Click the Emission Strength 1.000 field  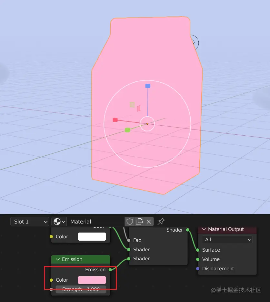[81, 289]
